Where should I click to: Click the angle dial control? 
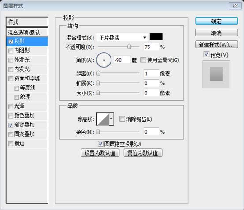click(x=104, y=60)
